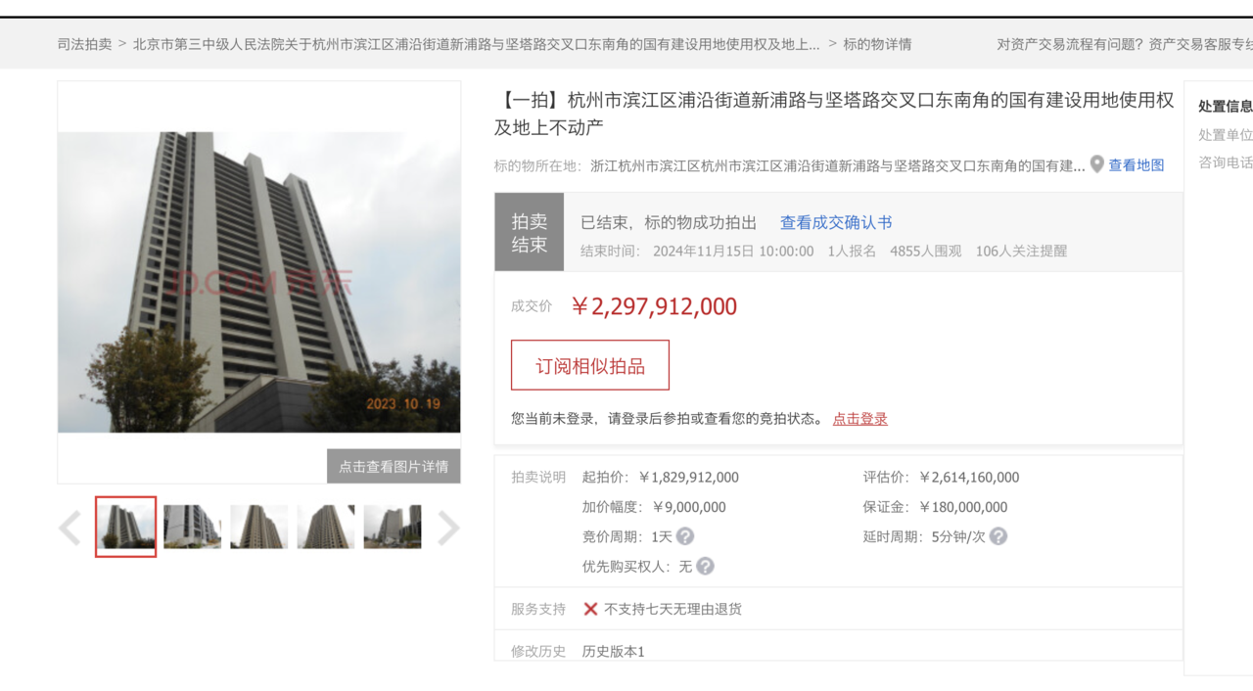Click 点击查看图片详情 button

pos(394,467)
